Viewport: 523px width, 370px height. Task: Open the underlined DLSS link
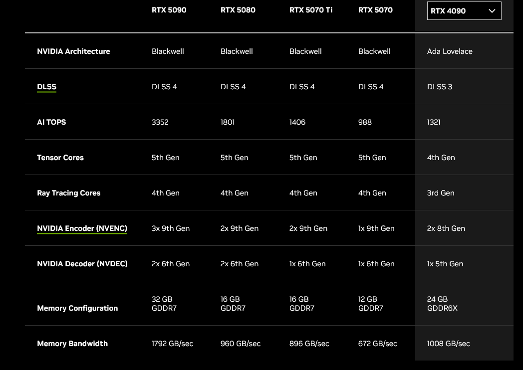point(46,87)
